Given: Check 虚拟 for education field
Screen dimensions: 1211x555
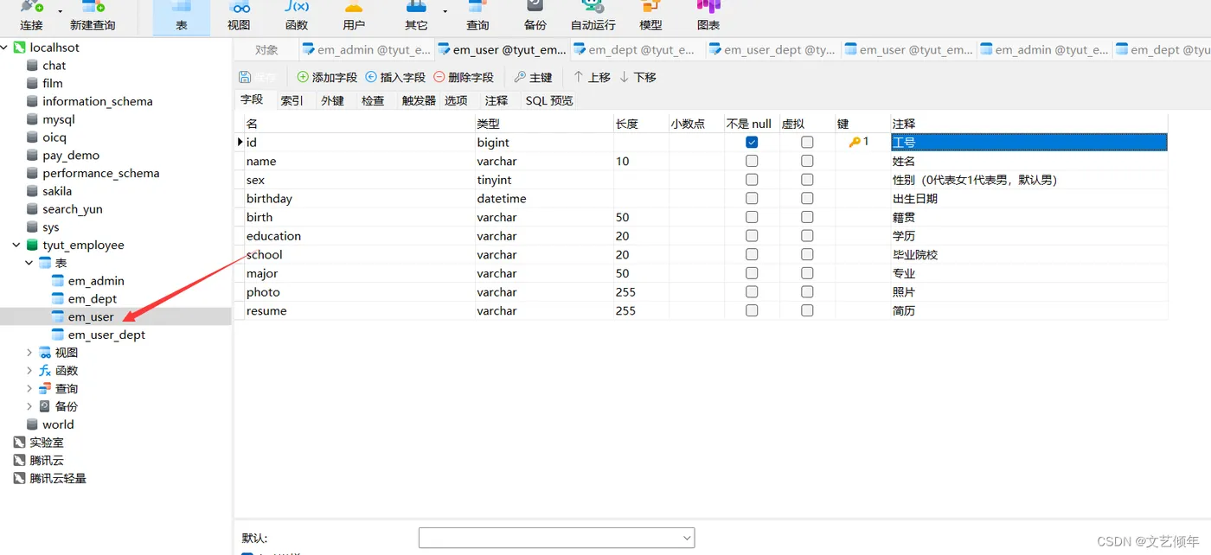Looking at the screenshot, I should point(807,236).
